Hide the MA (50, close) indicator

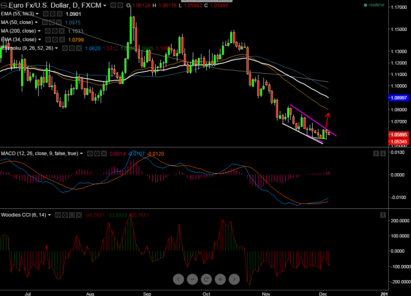tap(46, 22)
